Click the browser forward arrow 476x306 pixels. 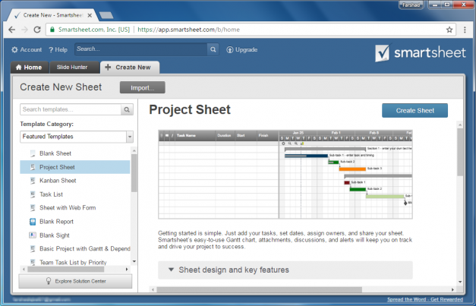pos(24,30)
